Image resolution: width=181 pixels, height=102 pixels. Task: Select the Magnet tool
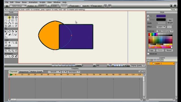(16, 23)
